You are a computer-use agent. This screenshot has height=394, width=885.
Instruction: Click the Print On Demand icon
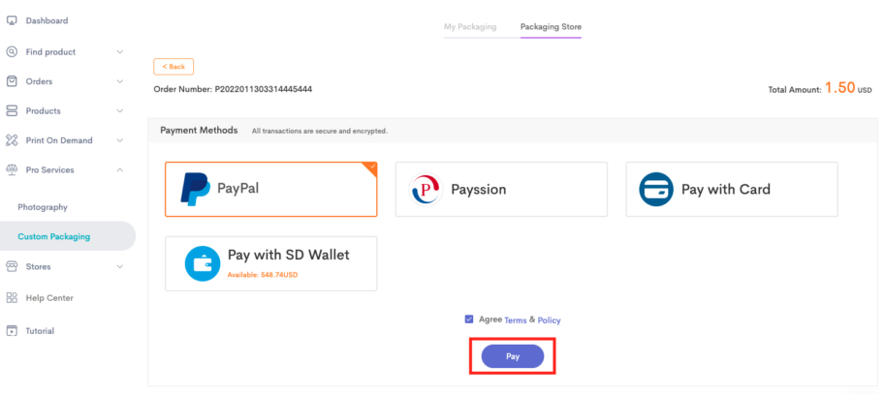tap(12, 140)
